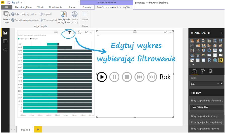Enable focus mode on the bar chart
Screen dimensions: 225x133
[x=87, y=32]
